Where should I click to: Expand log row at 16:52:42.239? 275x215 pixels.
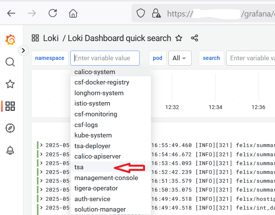[x=41, y=172]
